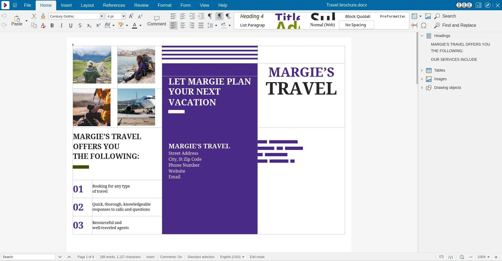This screenshot has height=261, width=502.
Task: Toggle bulleted list
Action: tap(173, 16)
